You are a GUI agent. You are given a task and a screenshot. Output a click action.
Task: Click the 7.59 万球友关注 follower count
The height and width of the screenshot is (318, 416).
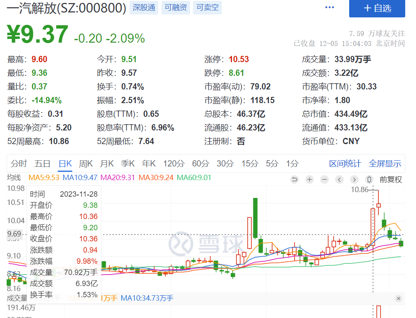(377, 34)
